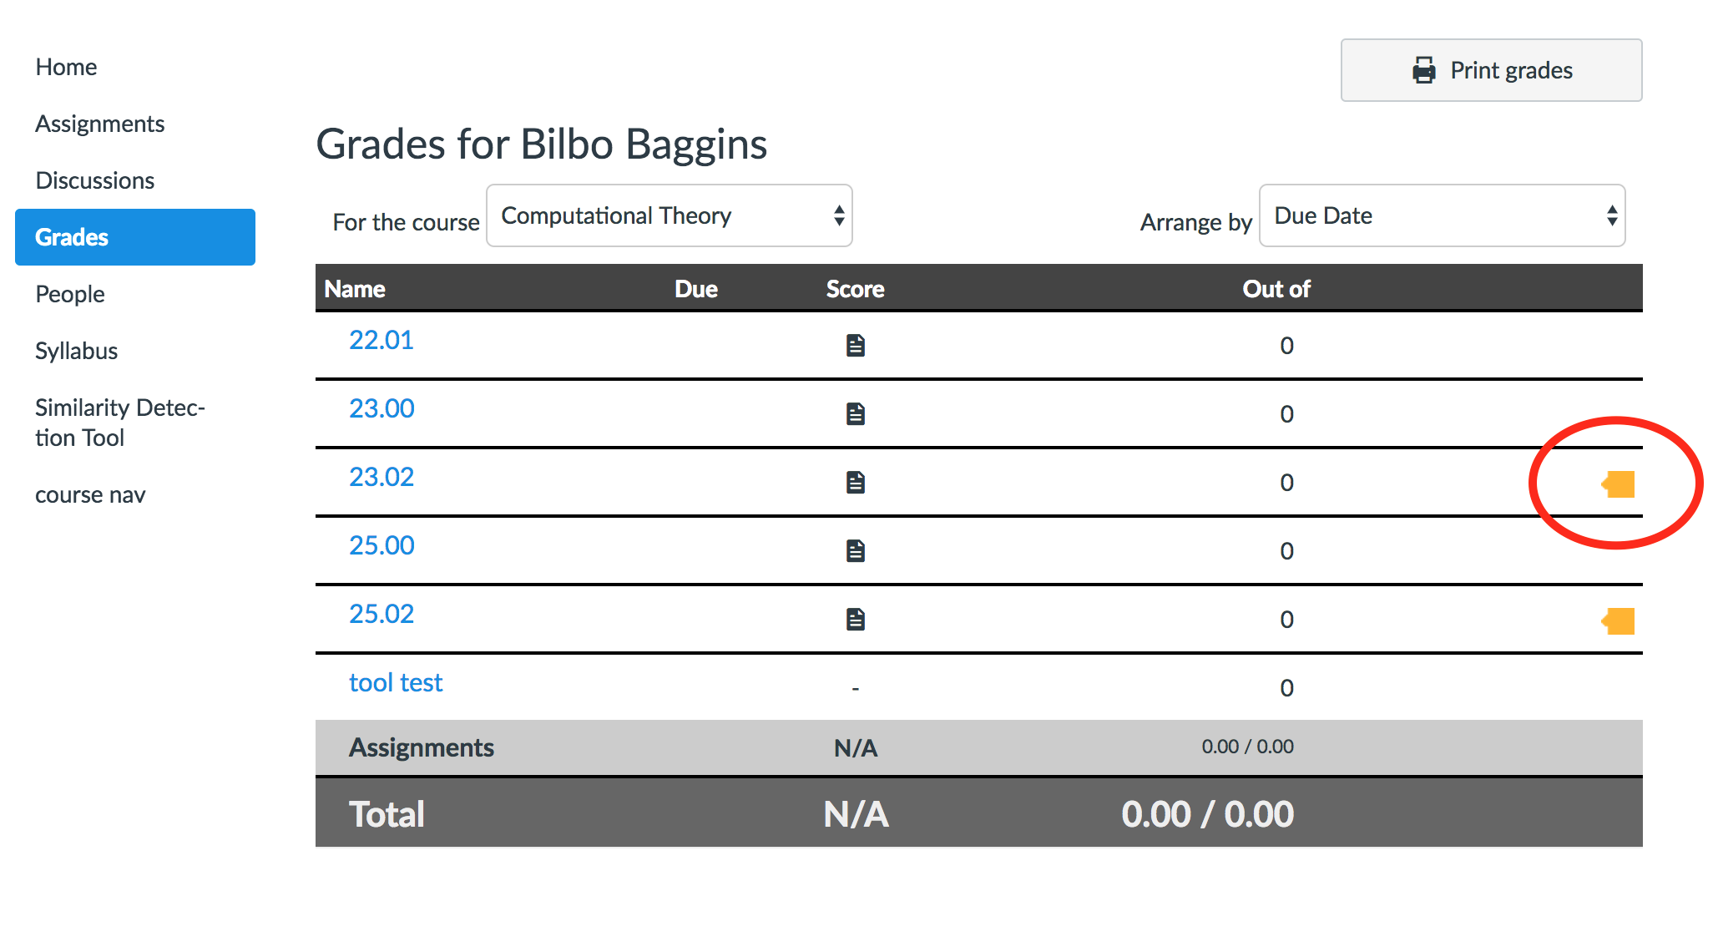
Task: Click the Print grades button
Action: tap(1491, 70)
